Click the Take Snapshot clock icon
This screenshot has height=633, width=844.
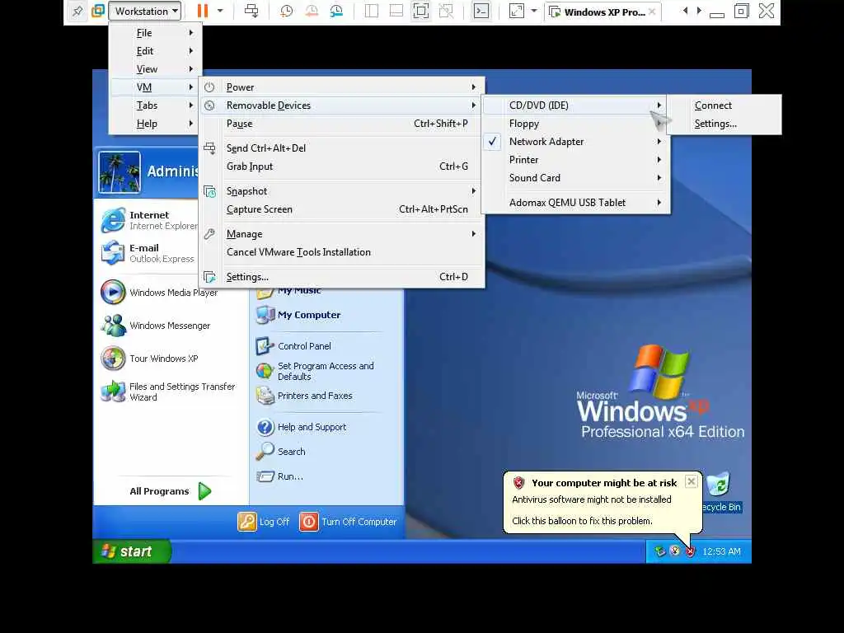click(x=286, y=11)
